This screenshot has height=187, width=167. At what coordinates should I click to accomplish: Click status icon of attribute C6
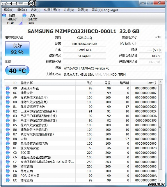point(8,157)
